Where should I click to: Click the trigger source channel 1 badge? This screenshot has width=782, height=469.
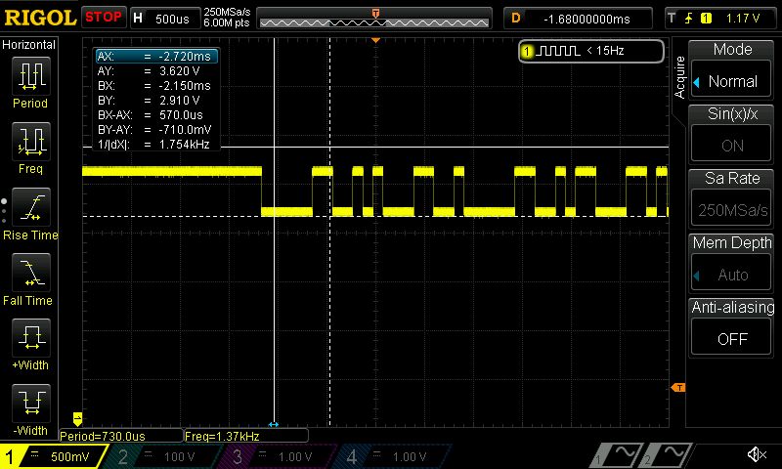pyautogui.click(x=706, y=19)
